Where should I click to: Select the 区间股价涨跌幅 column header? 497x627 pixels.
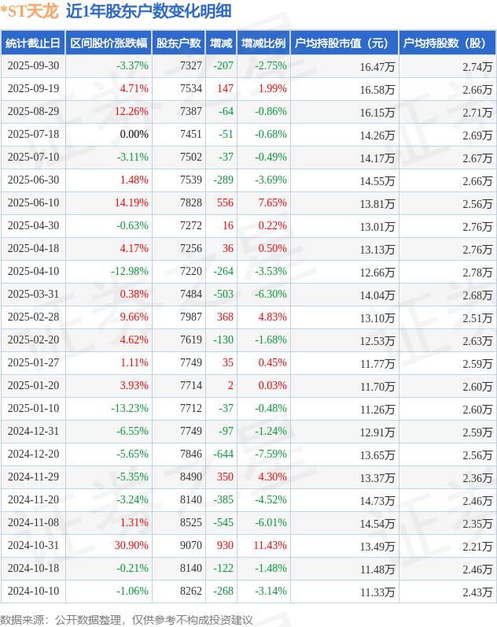click(108, 43)
